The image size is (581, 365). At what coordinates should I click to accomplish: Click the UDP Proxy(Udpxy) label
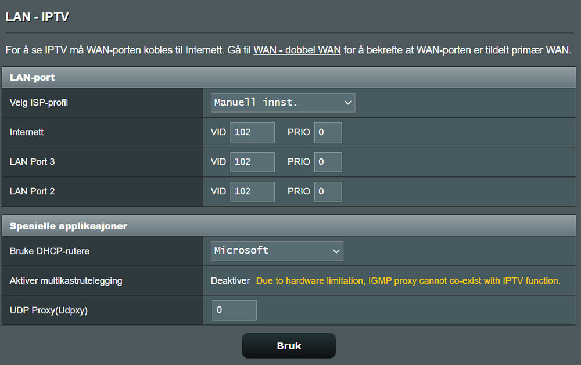[x=48, y=310]
